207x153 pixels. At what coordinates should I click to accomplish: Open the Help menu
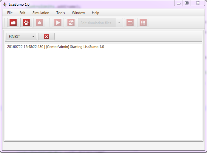pyautogui.click(x=95, y=13)
